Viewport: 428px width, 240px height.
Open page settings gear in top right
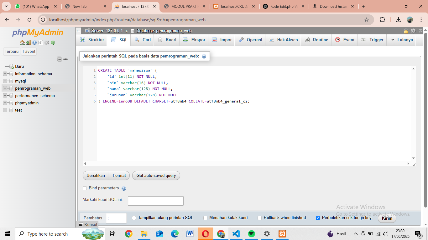pos(413,31)
